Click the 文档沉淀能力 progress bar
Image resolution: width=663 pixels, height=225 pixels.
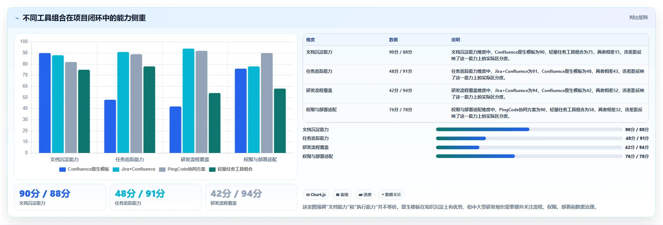529,129
